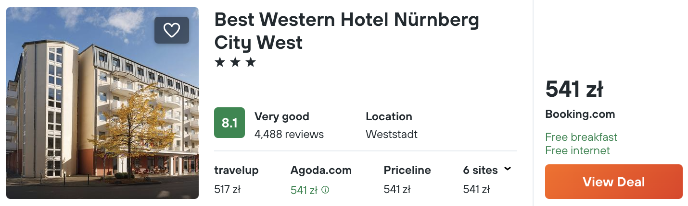This screenshot has height=206, width=688.
Task: Click the large 541 zł headline price
Action: point(574,90)
